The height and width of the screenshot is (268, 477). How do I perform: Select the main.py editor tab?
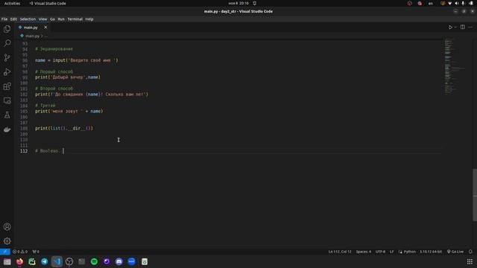[x=32, y=28]
